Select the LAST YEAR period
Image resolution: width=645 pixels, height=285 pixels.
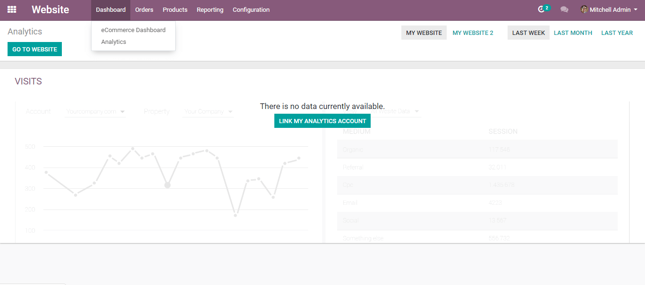point(617,33)
